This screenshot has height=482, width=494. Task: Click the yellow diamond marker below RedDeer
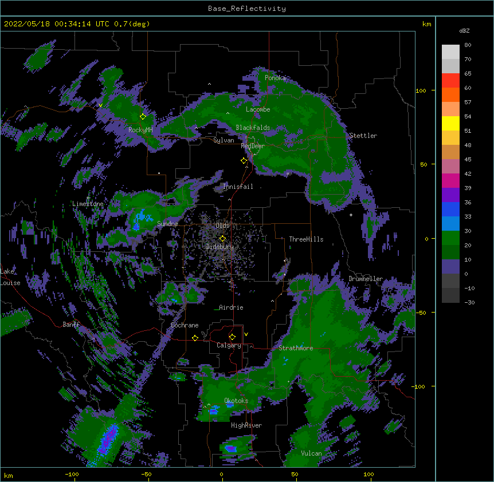click(x=244, y=161)
